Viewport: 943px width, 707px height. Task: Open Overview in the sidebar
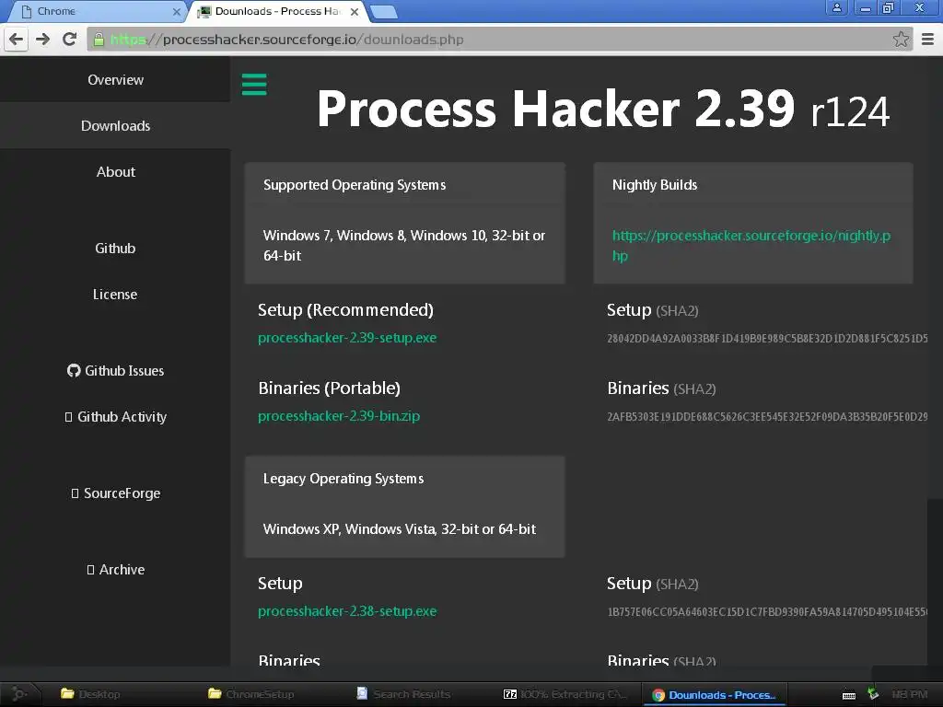[x=115, y=79]
